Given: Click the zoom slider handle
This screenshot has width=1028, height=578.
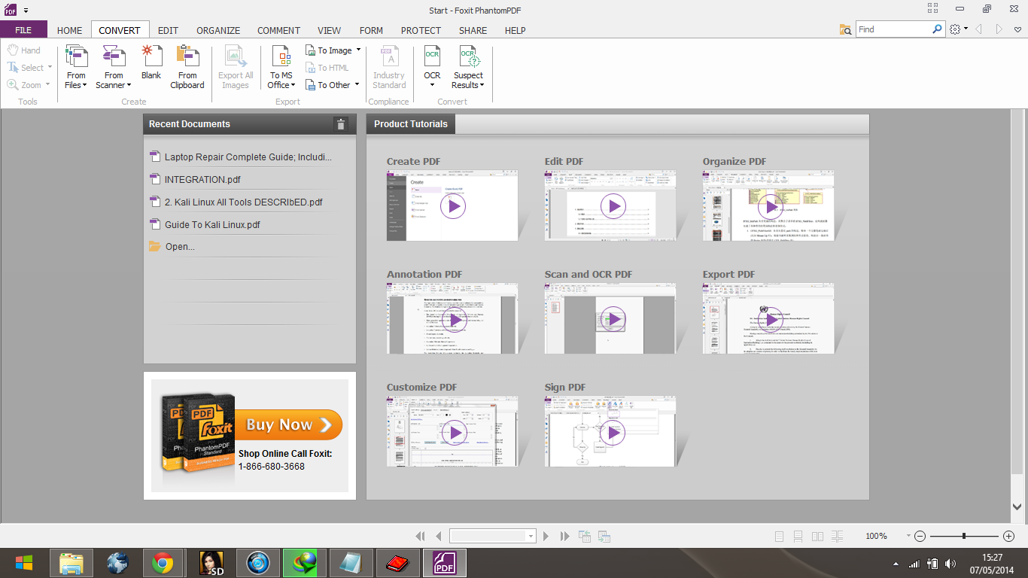Looking at the screenshot, I should click(964, 536).
